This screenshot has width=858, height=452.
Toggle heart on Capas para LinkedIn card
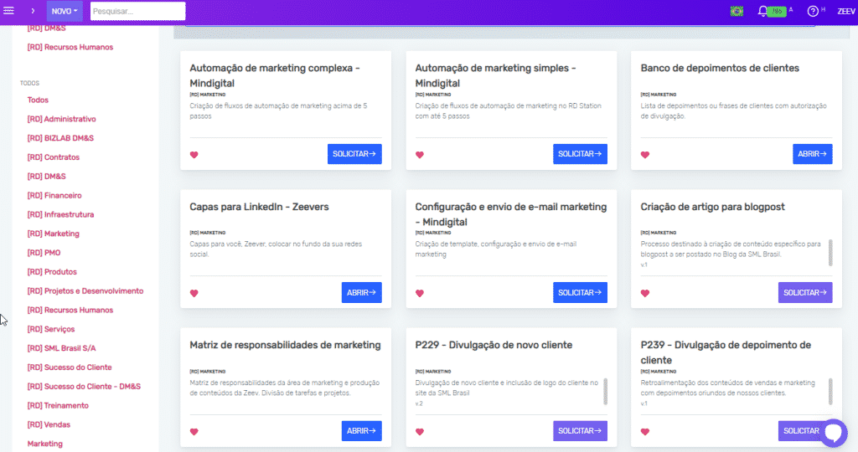(194, 294)
